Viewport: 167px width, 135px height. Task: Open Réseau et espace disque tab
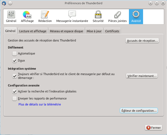(x=66, y=31)
